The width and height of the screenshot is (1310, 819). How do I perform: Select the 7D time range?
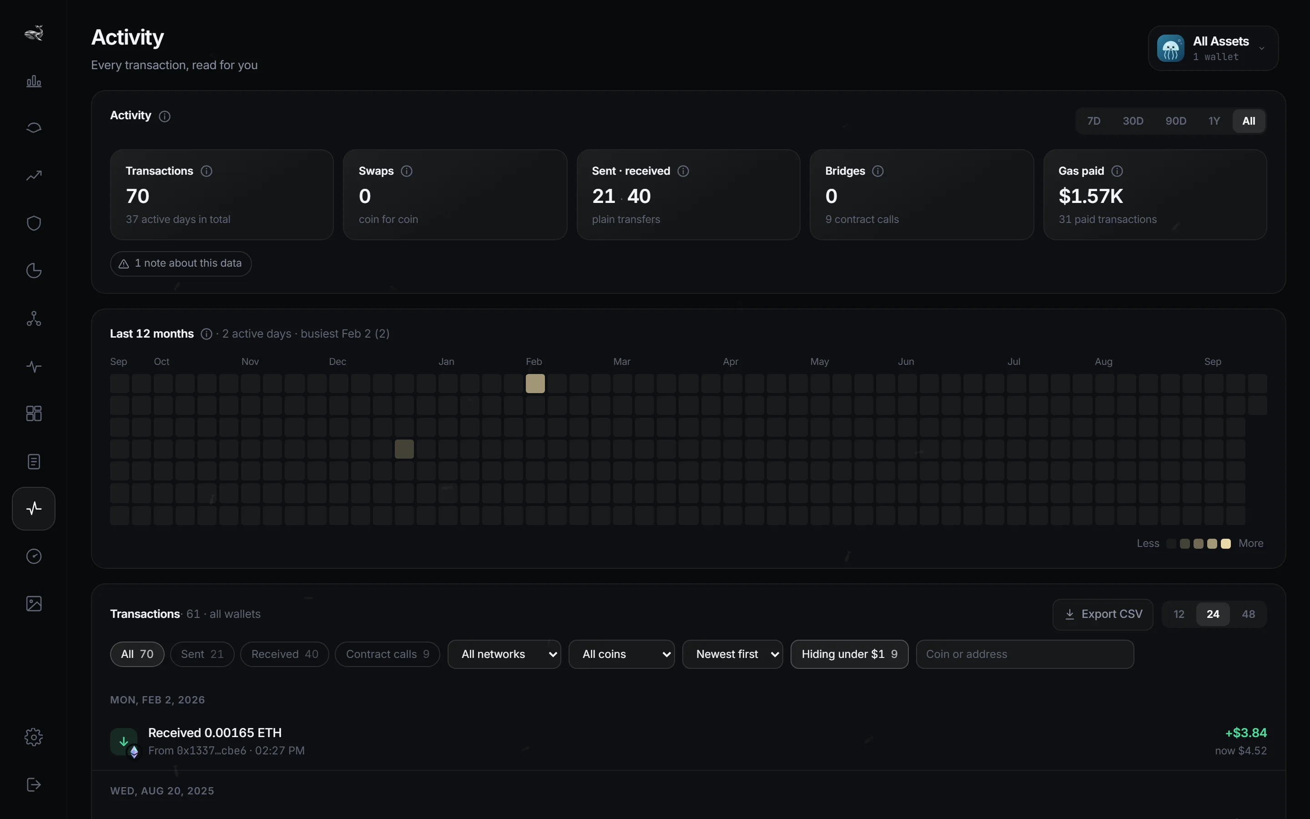point(1093,121)
